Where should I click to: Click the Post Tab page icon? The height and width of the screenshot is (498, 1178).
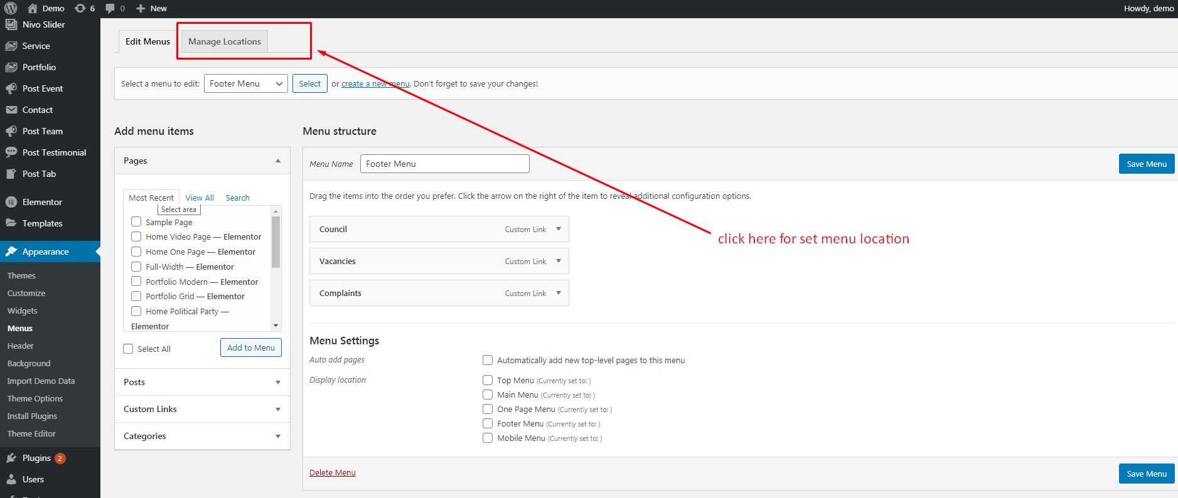pyautogui.click(x=11, y=174)
